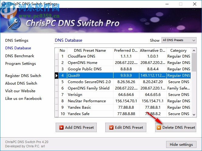Click cell 64.6.65.6
Screen dimensions: 202x151
point(153,95)
